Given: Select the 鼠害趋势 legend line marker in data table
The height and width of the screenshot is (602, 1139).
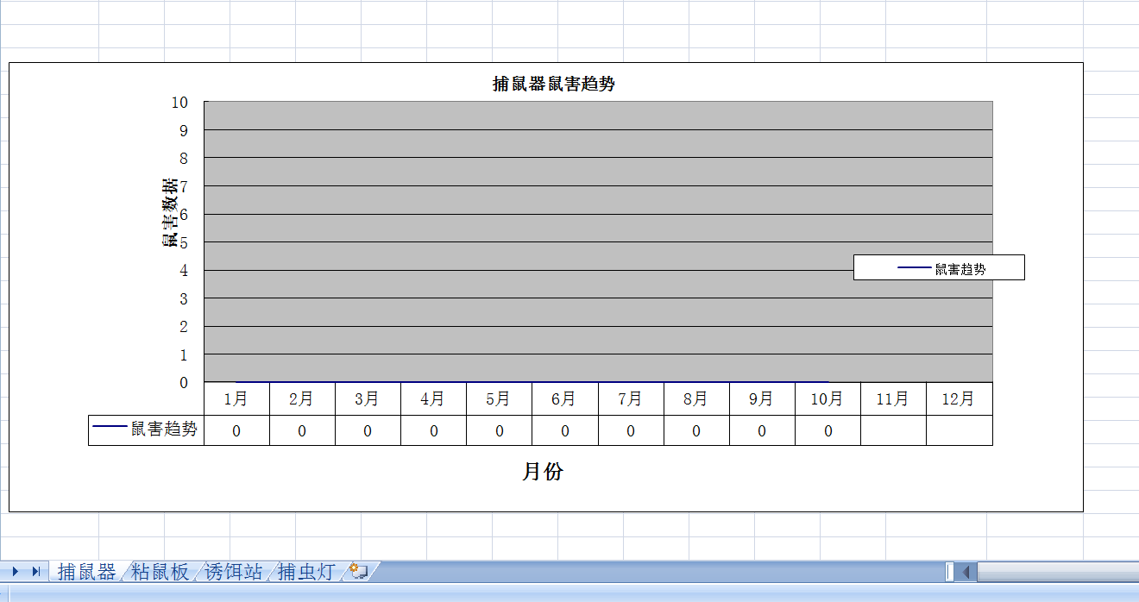Looking at the screenshot, I should click(110, 427).
